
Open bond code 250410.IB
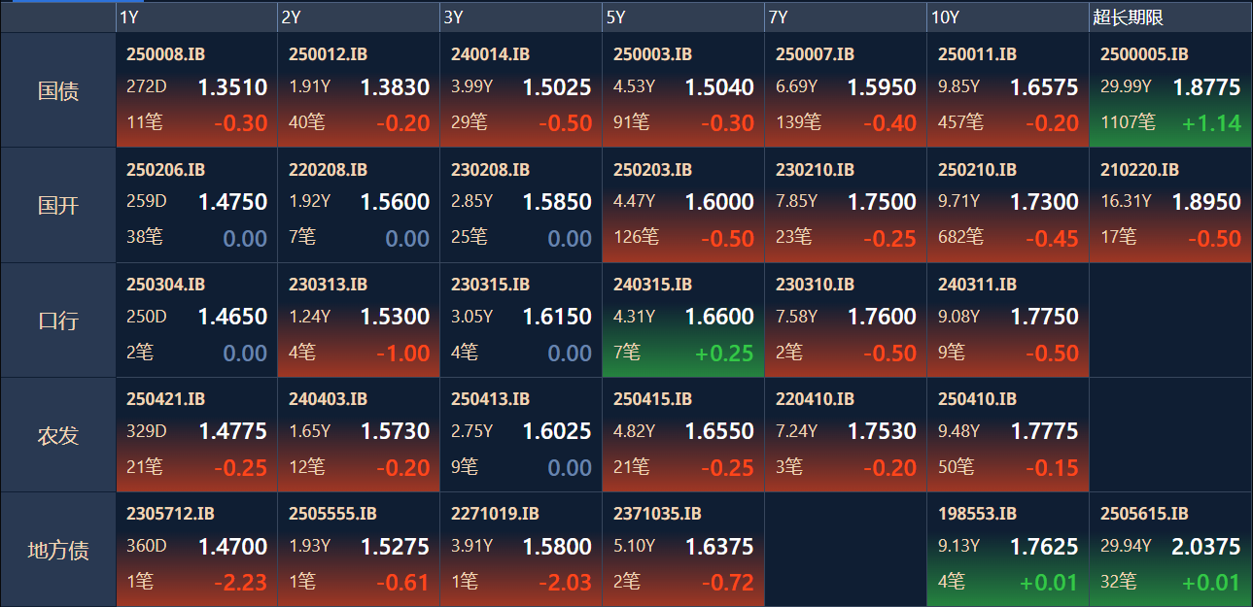click(977, 399)
